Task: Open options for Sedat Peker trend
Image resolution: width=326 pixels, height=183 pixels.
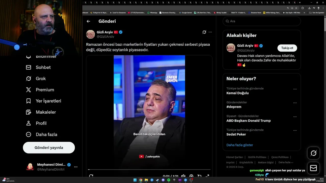Action: coord(295,130)
